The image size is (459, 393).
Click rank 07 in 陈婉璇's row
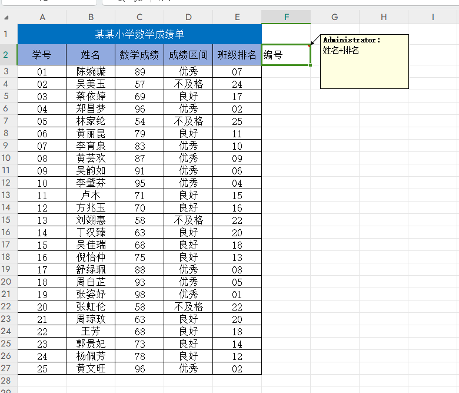tap(237, 71)
